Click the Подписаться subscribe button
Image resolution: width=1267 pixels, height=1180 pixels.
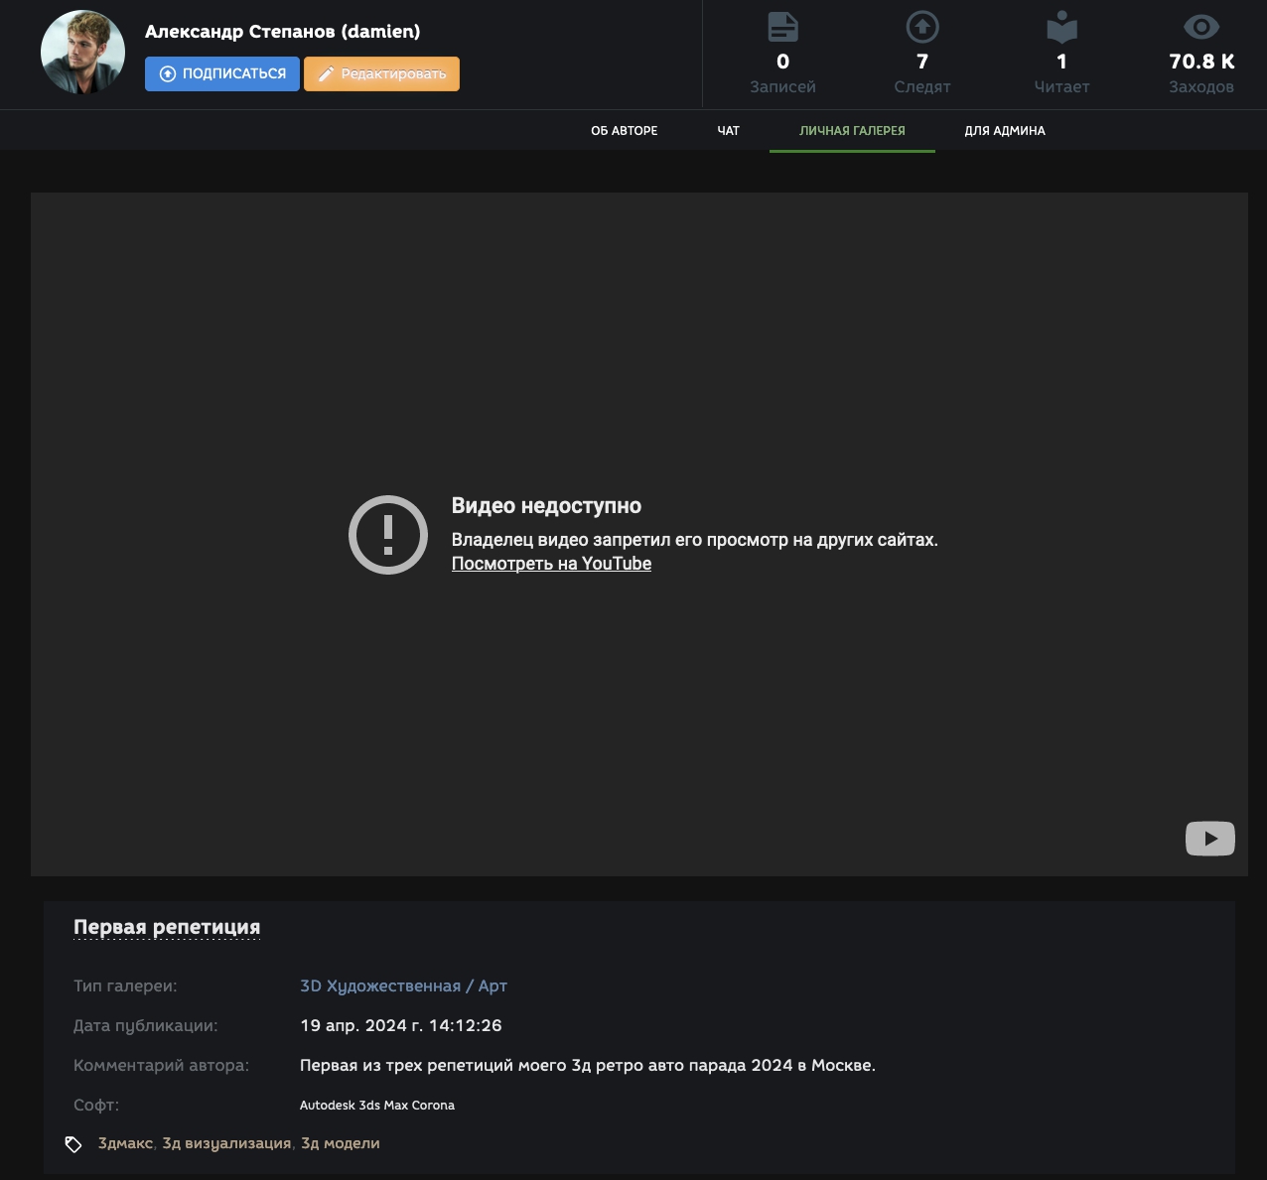(x=222, y=73)
